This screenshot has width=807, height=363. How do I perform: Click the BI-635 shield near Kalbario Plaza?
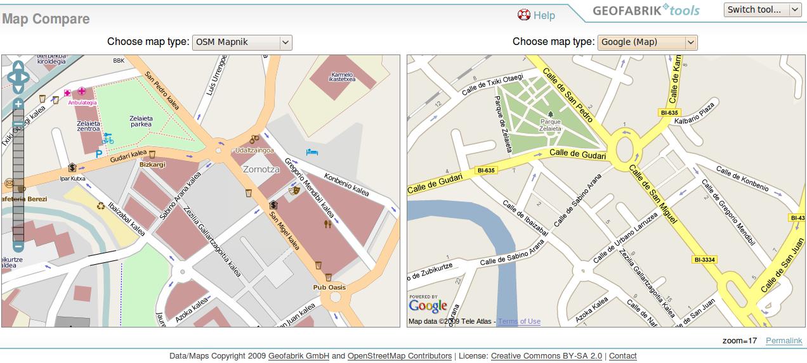(670, 112)
